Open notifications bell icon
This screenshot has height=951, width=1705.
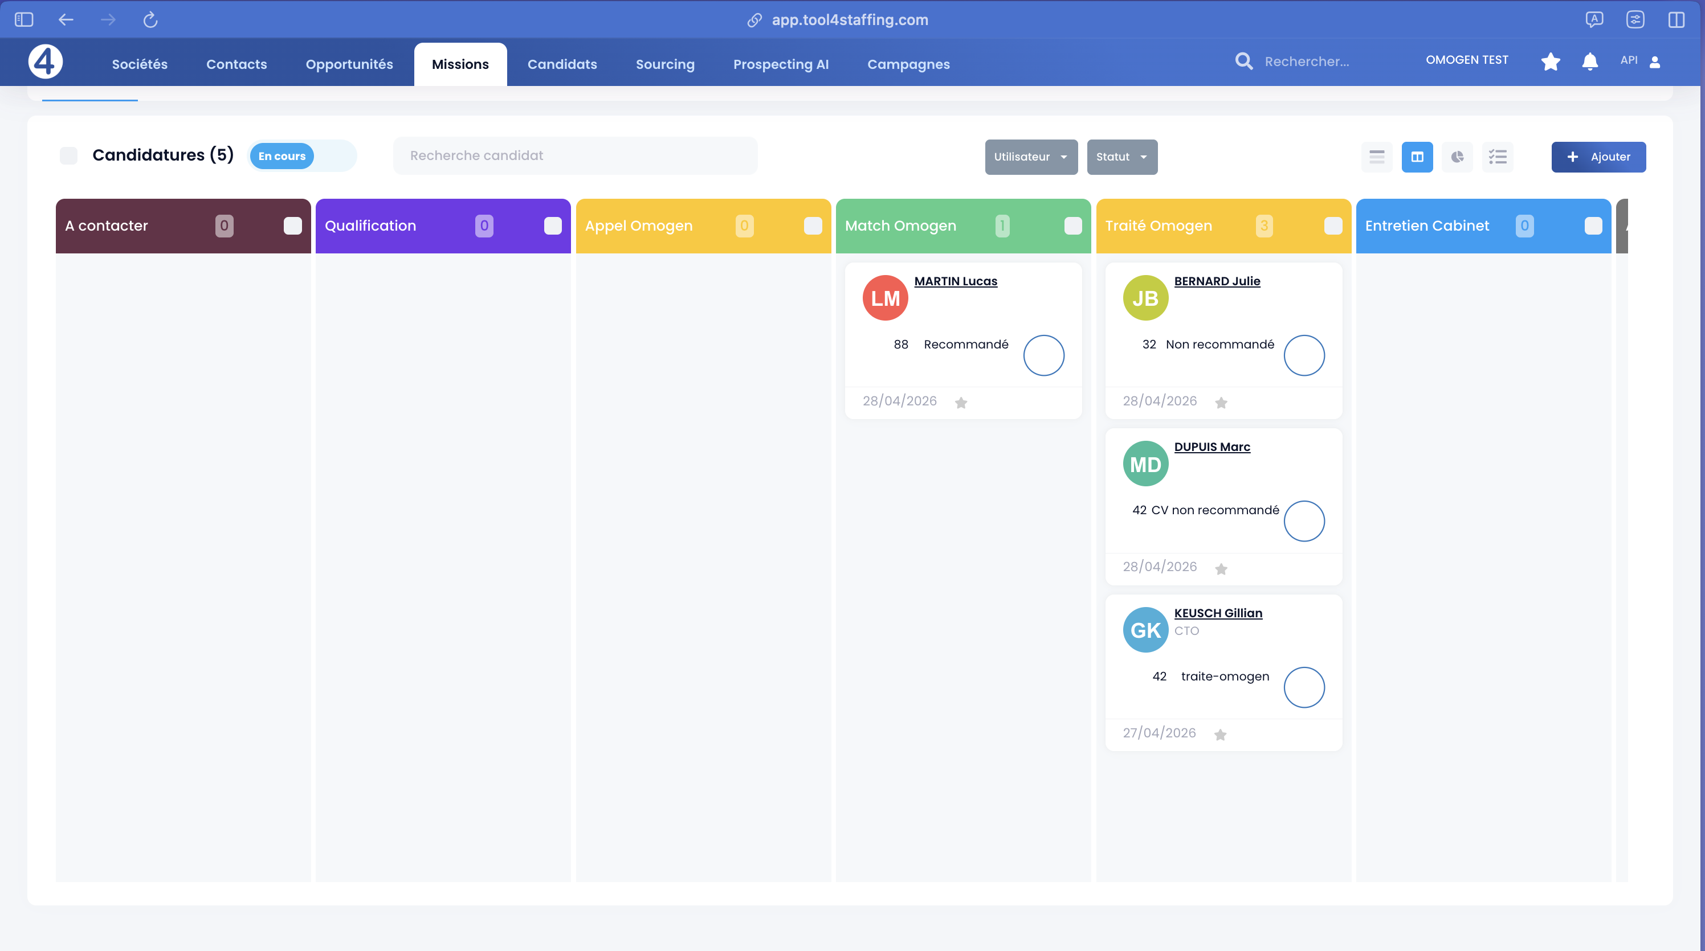click(1590, 62)
